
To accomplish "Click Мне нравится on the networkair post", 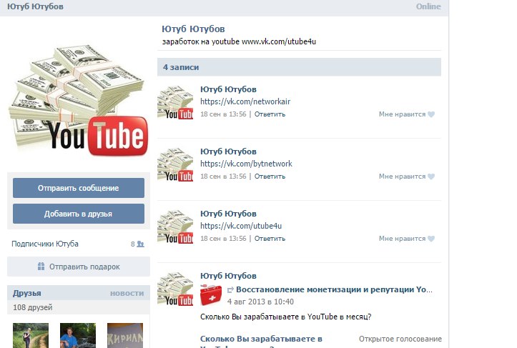I will click(403, 114).
